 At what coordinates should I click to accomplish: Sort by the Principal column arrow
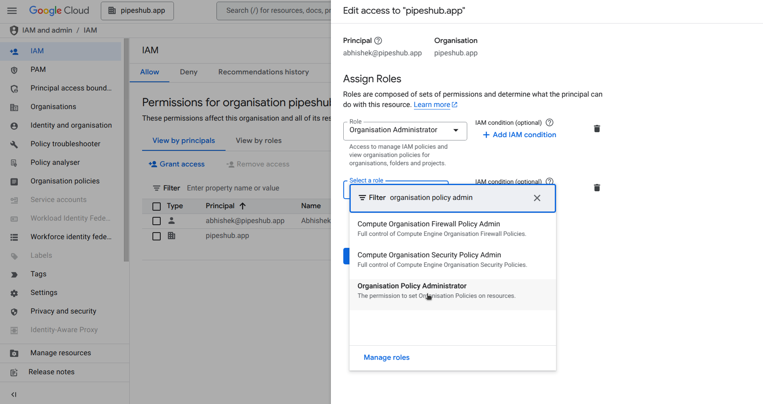(x=242, y=206)
